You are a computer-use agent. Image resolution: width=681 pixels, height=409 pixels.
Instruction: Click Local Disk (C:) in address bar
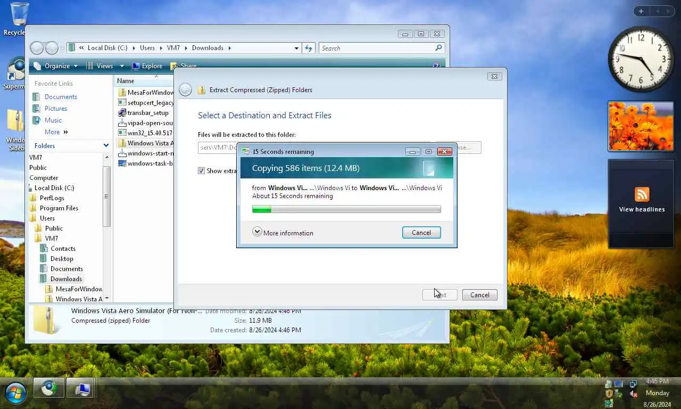click(x=107, y=48)
